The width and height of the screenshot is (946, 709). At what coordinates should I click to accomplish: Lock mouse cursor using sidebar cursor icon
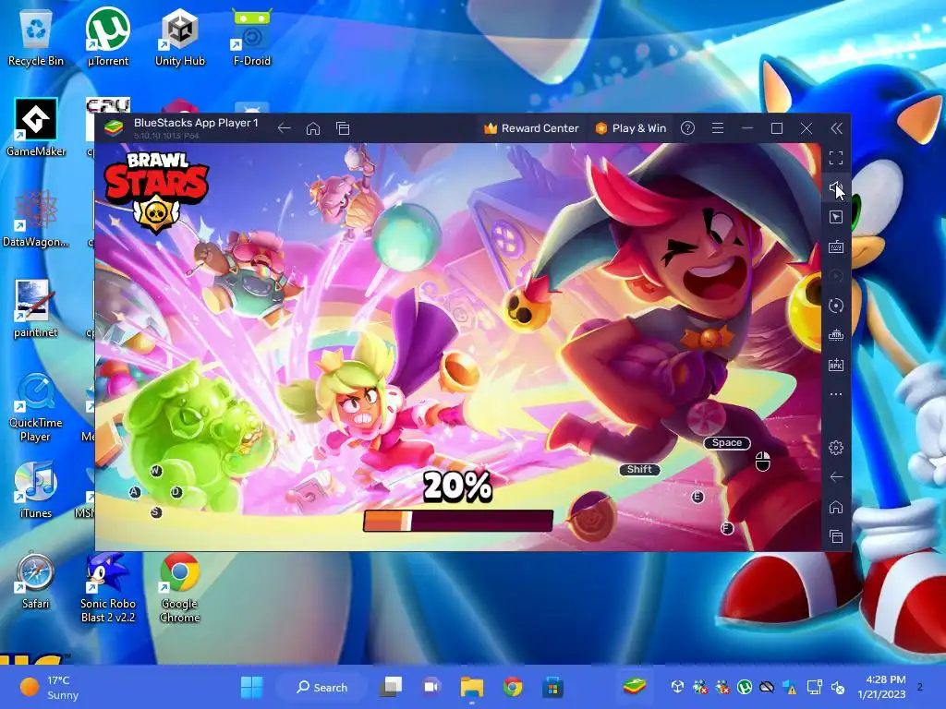tap(835, 217)
